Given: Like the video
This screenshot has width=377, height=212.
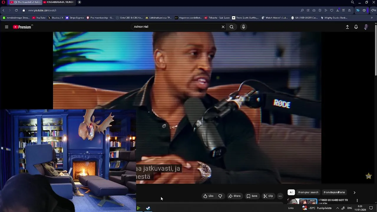Looking at the screenshot, I should pyautogui.click(x=208, y=196).
